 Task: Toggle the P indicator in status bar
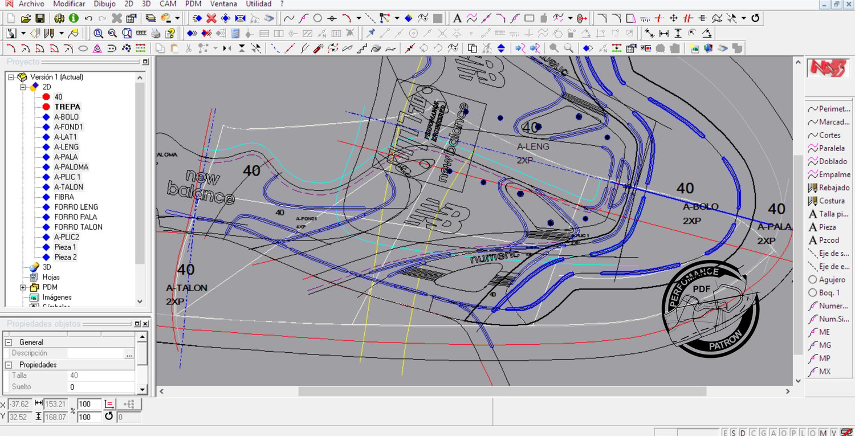tap(793, 433)
